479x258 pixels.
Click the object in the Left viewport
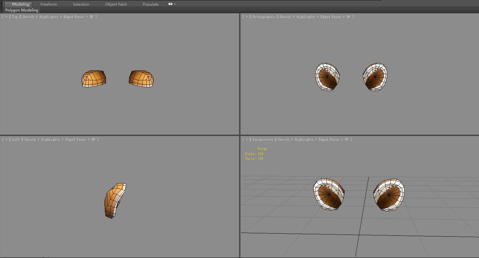coord(114,201)
